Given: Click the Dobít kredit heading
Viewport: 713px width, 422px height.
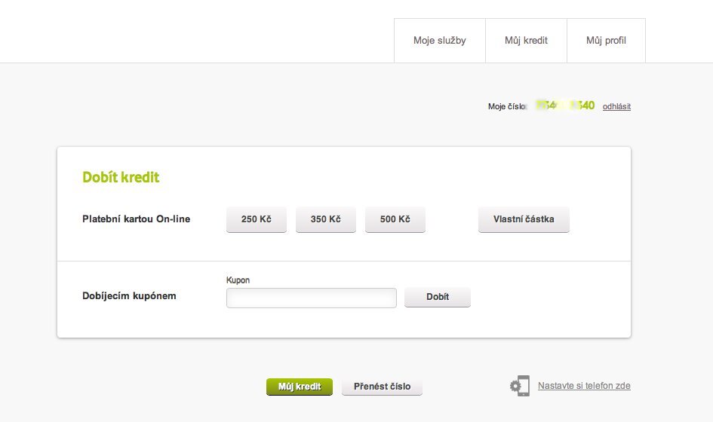Looking at the screenshot, I should (x=121, y=178).
